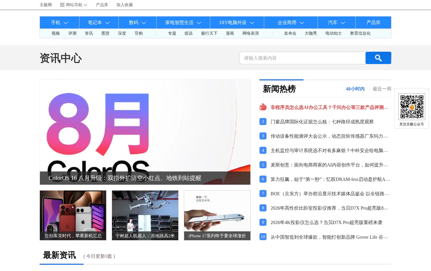Open 教育信息化 link
Image resolution: width=431 pixels, height=271 pixels.
click(x=360, y=33)
